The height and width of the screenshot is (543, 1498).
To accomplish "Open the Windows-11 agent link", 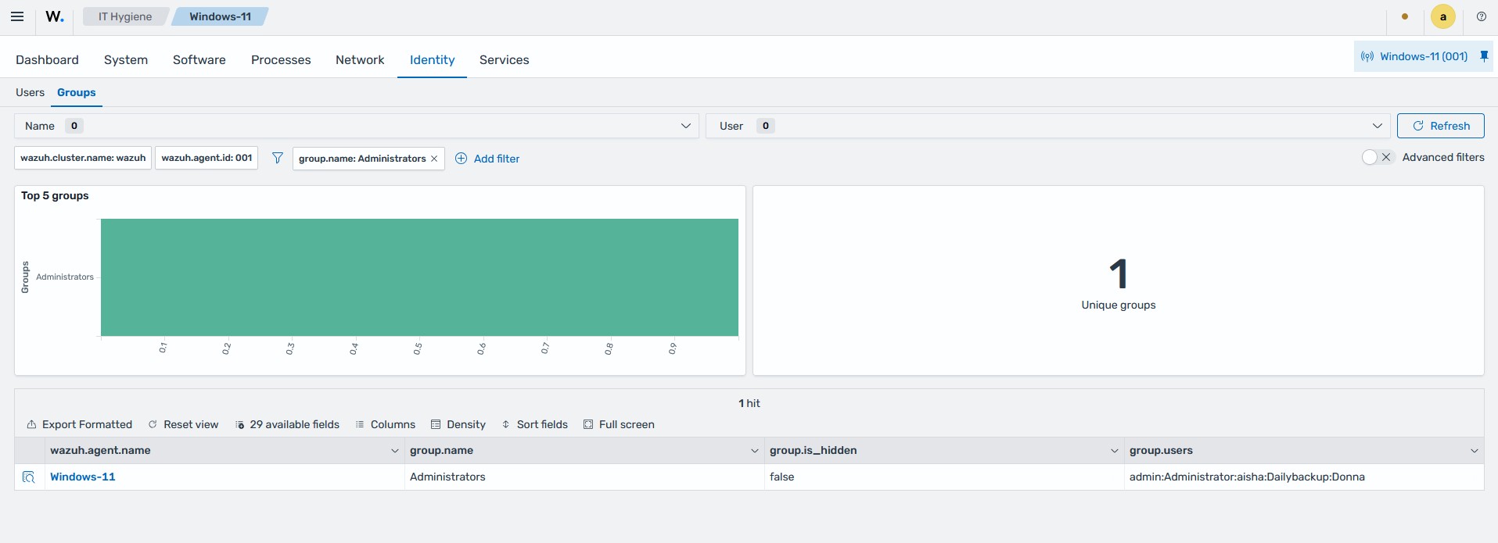I will pos(82,477).
